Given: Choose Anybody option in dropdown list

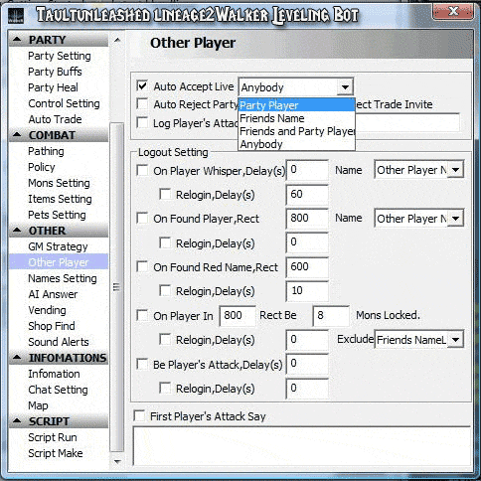Looking at the screenshot, I should click(x=296, y=144).
